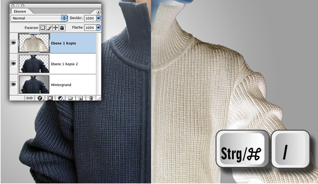318x184 pixels.
Task: Open the layer style fx icon
Action: tap(40, 98)
